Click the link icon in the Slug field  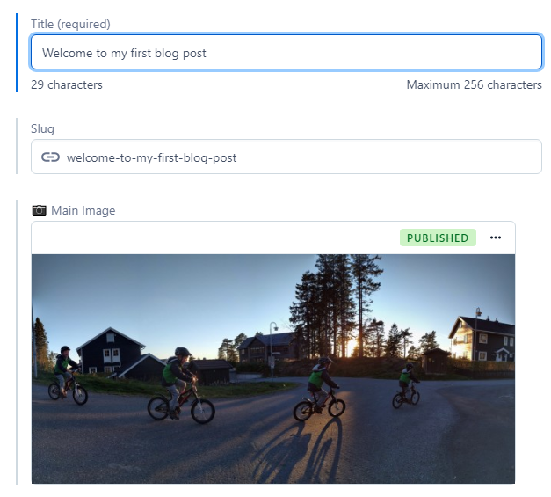[50, 157]
